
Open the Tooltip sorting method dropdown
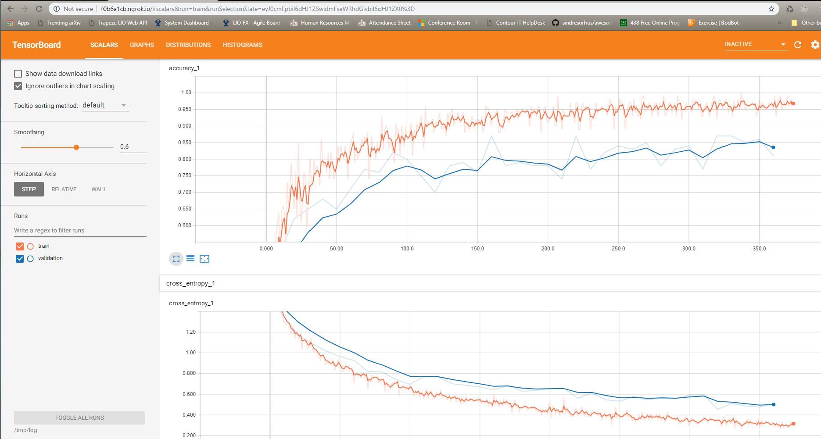pyautogui.click(x=105, y=105)
